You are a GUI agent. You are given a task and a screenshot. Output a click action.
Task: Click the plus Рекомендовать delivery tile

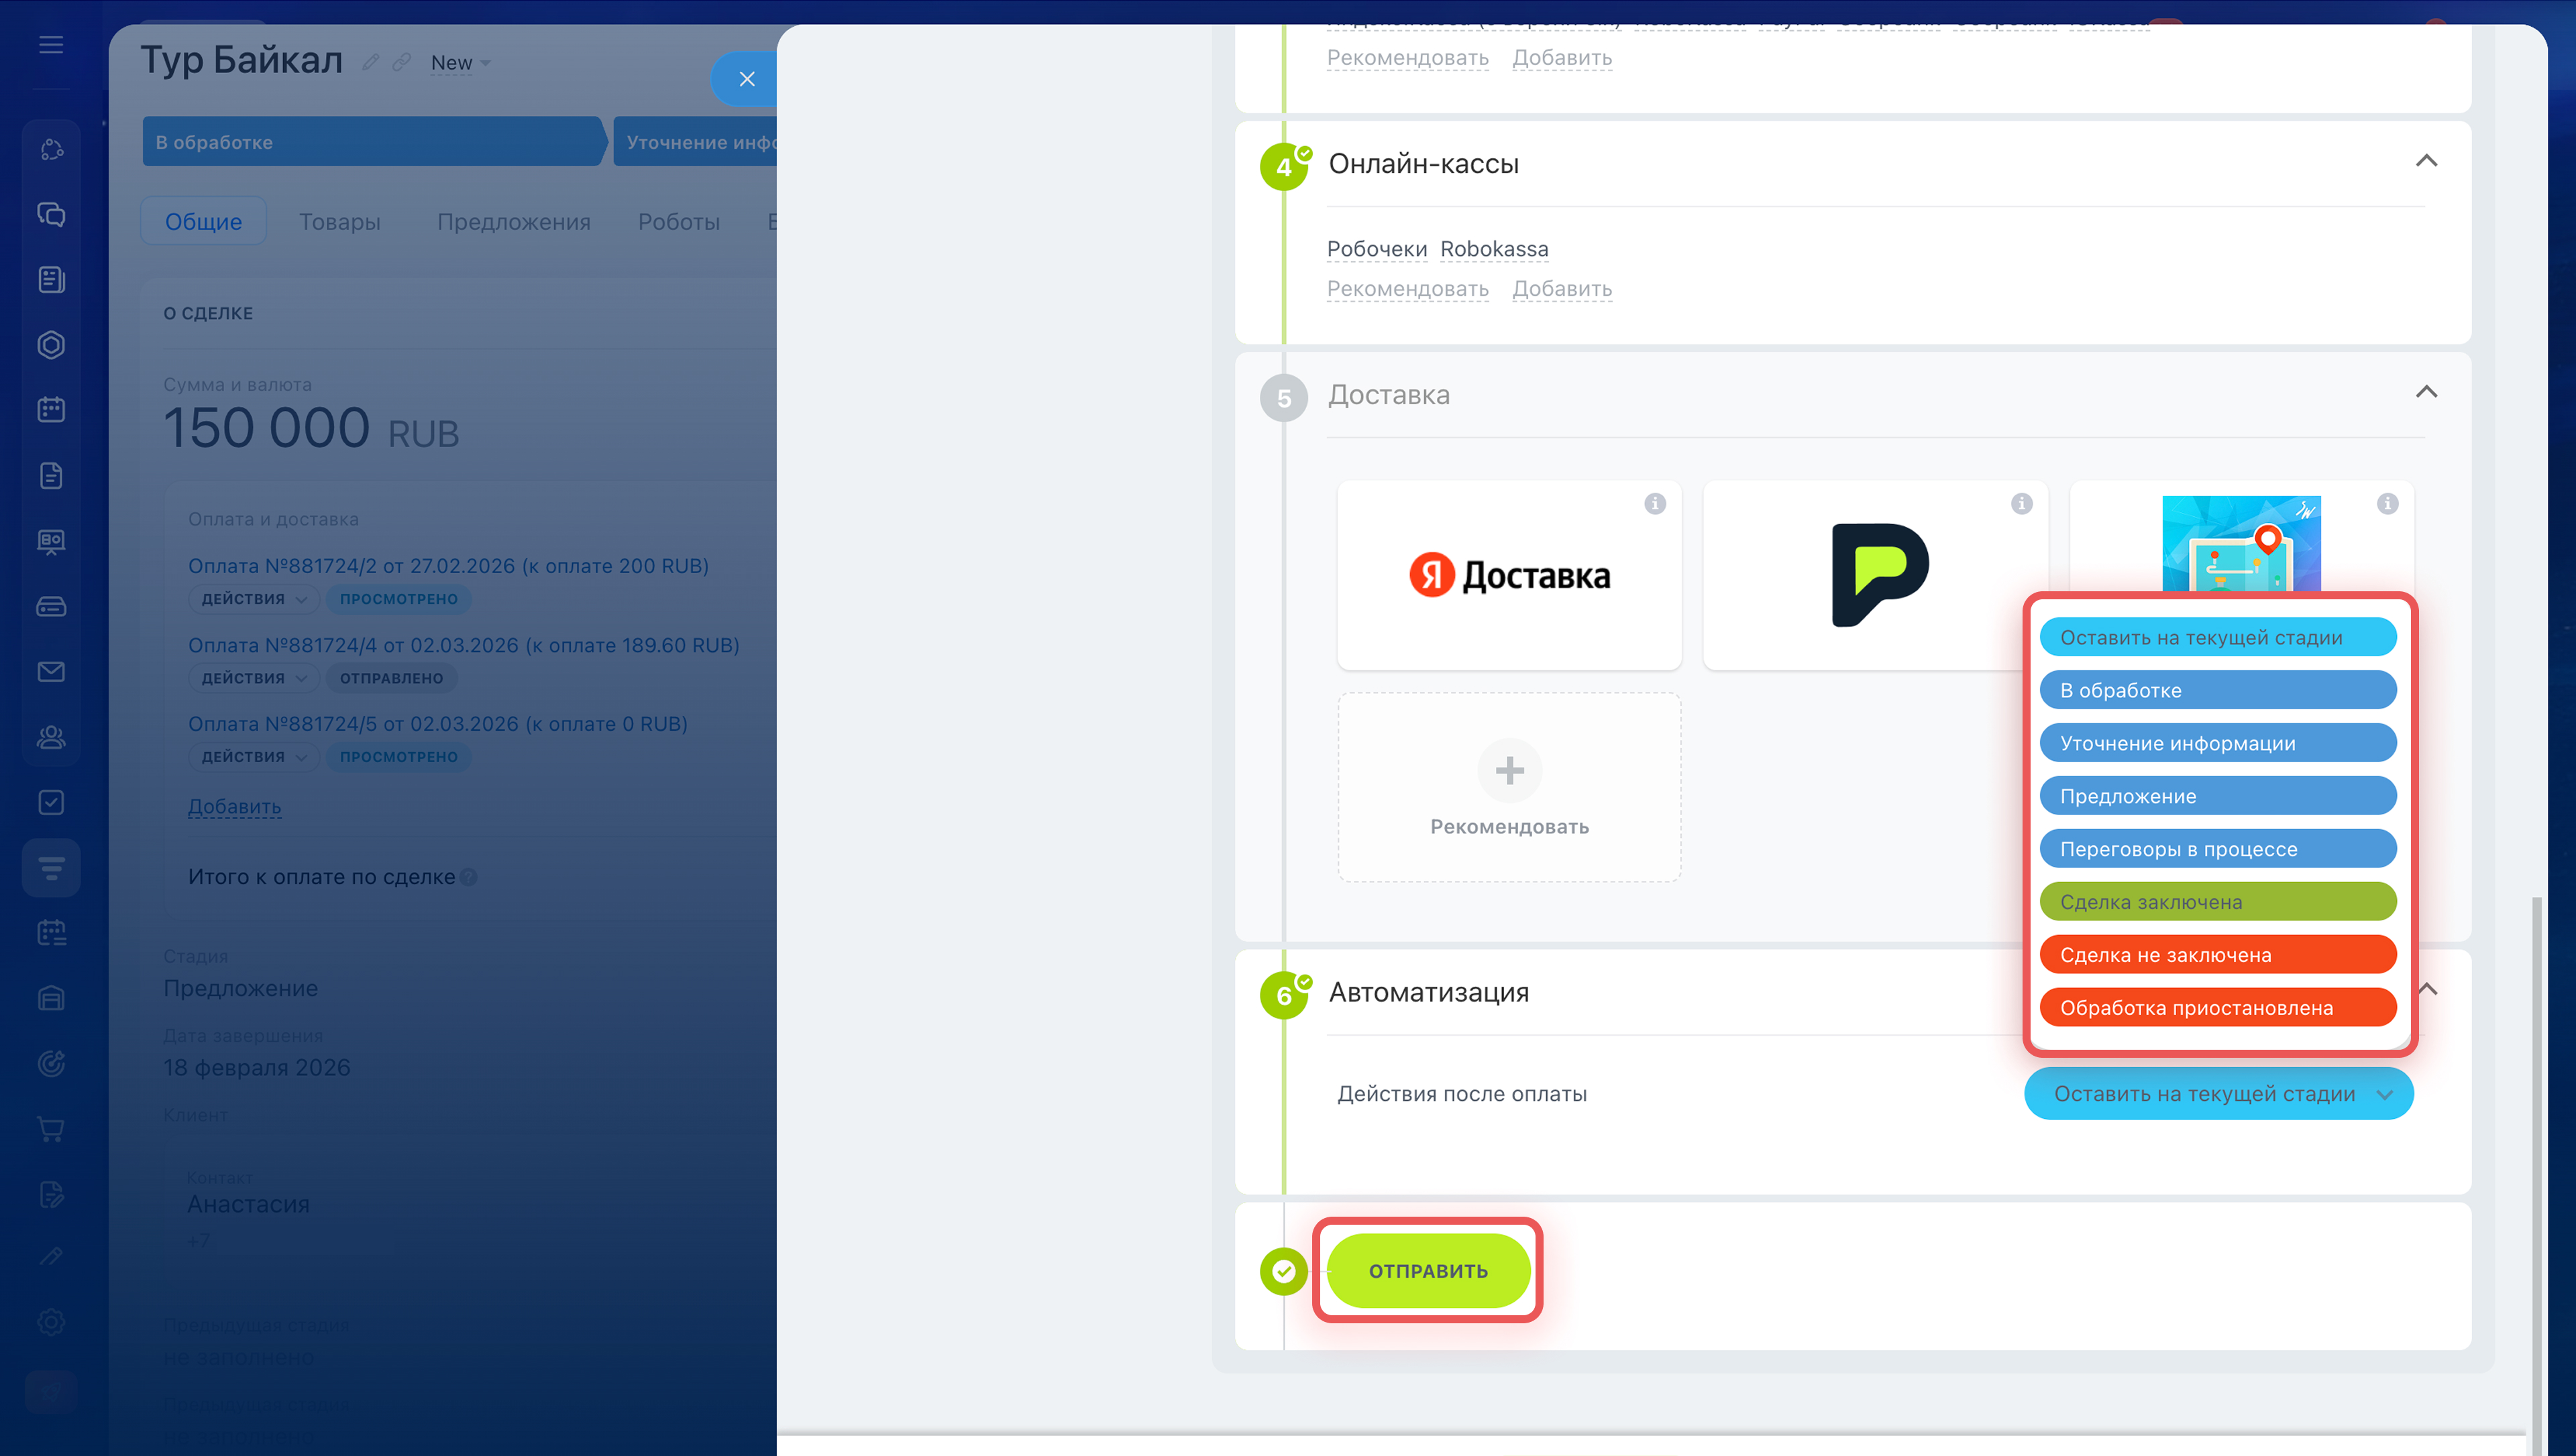point(1509,787)
